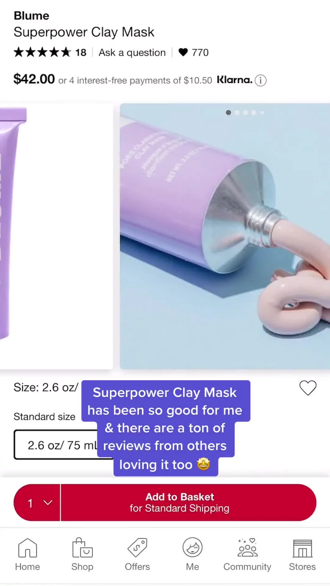The height and width of the screenshot is (586, 330).
Task: Open the 18 star ratings reviews
Action: point(50,52)
